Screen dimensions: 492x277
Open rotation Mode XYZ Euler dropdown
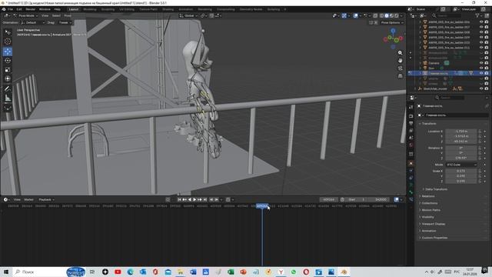(461, 165)
